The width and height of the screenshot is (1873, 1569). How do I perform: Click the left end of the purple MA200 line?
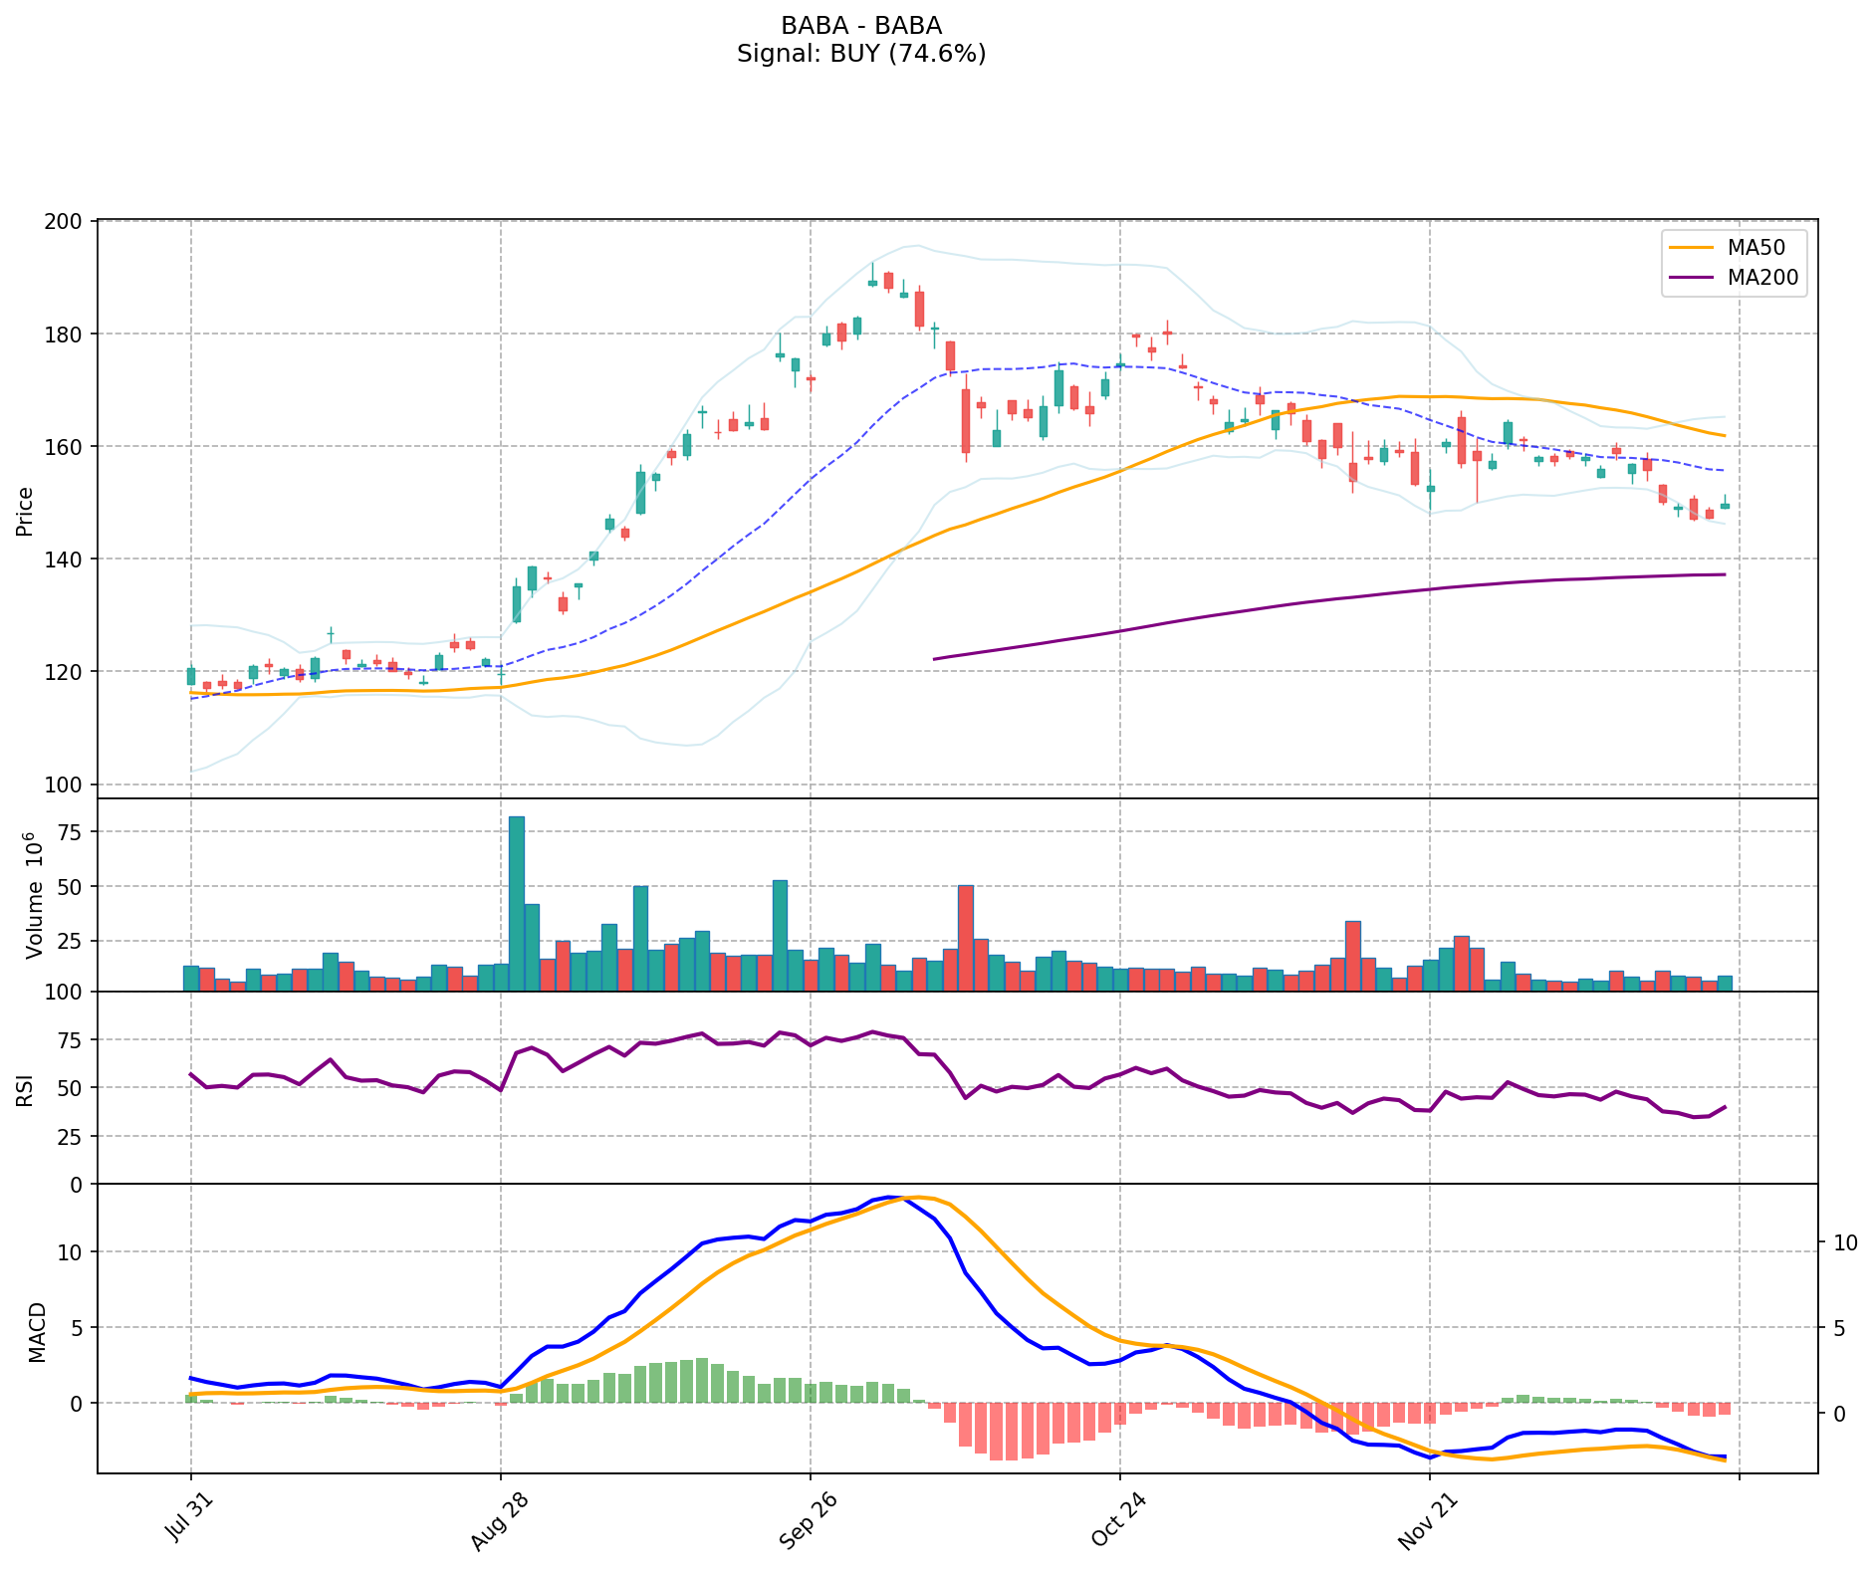(934, 659)
